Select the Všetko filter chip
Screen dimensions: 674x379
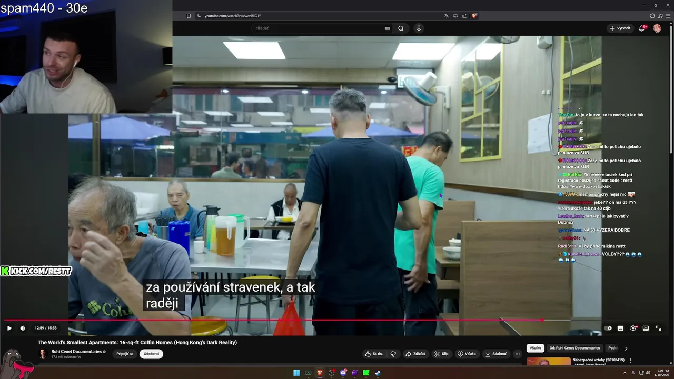pyautogui.click(x=535, y=348)
